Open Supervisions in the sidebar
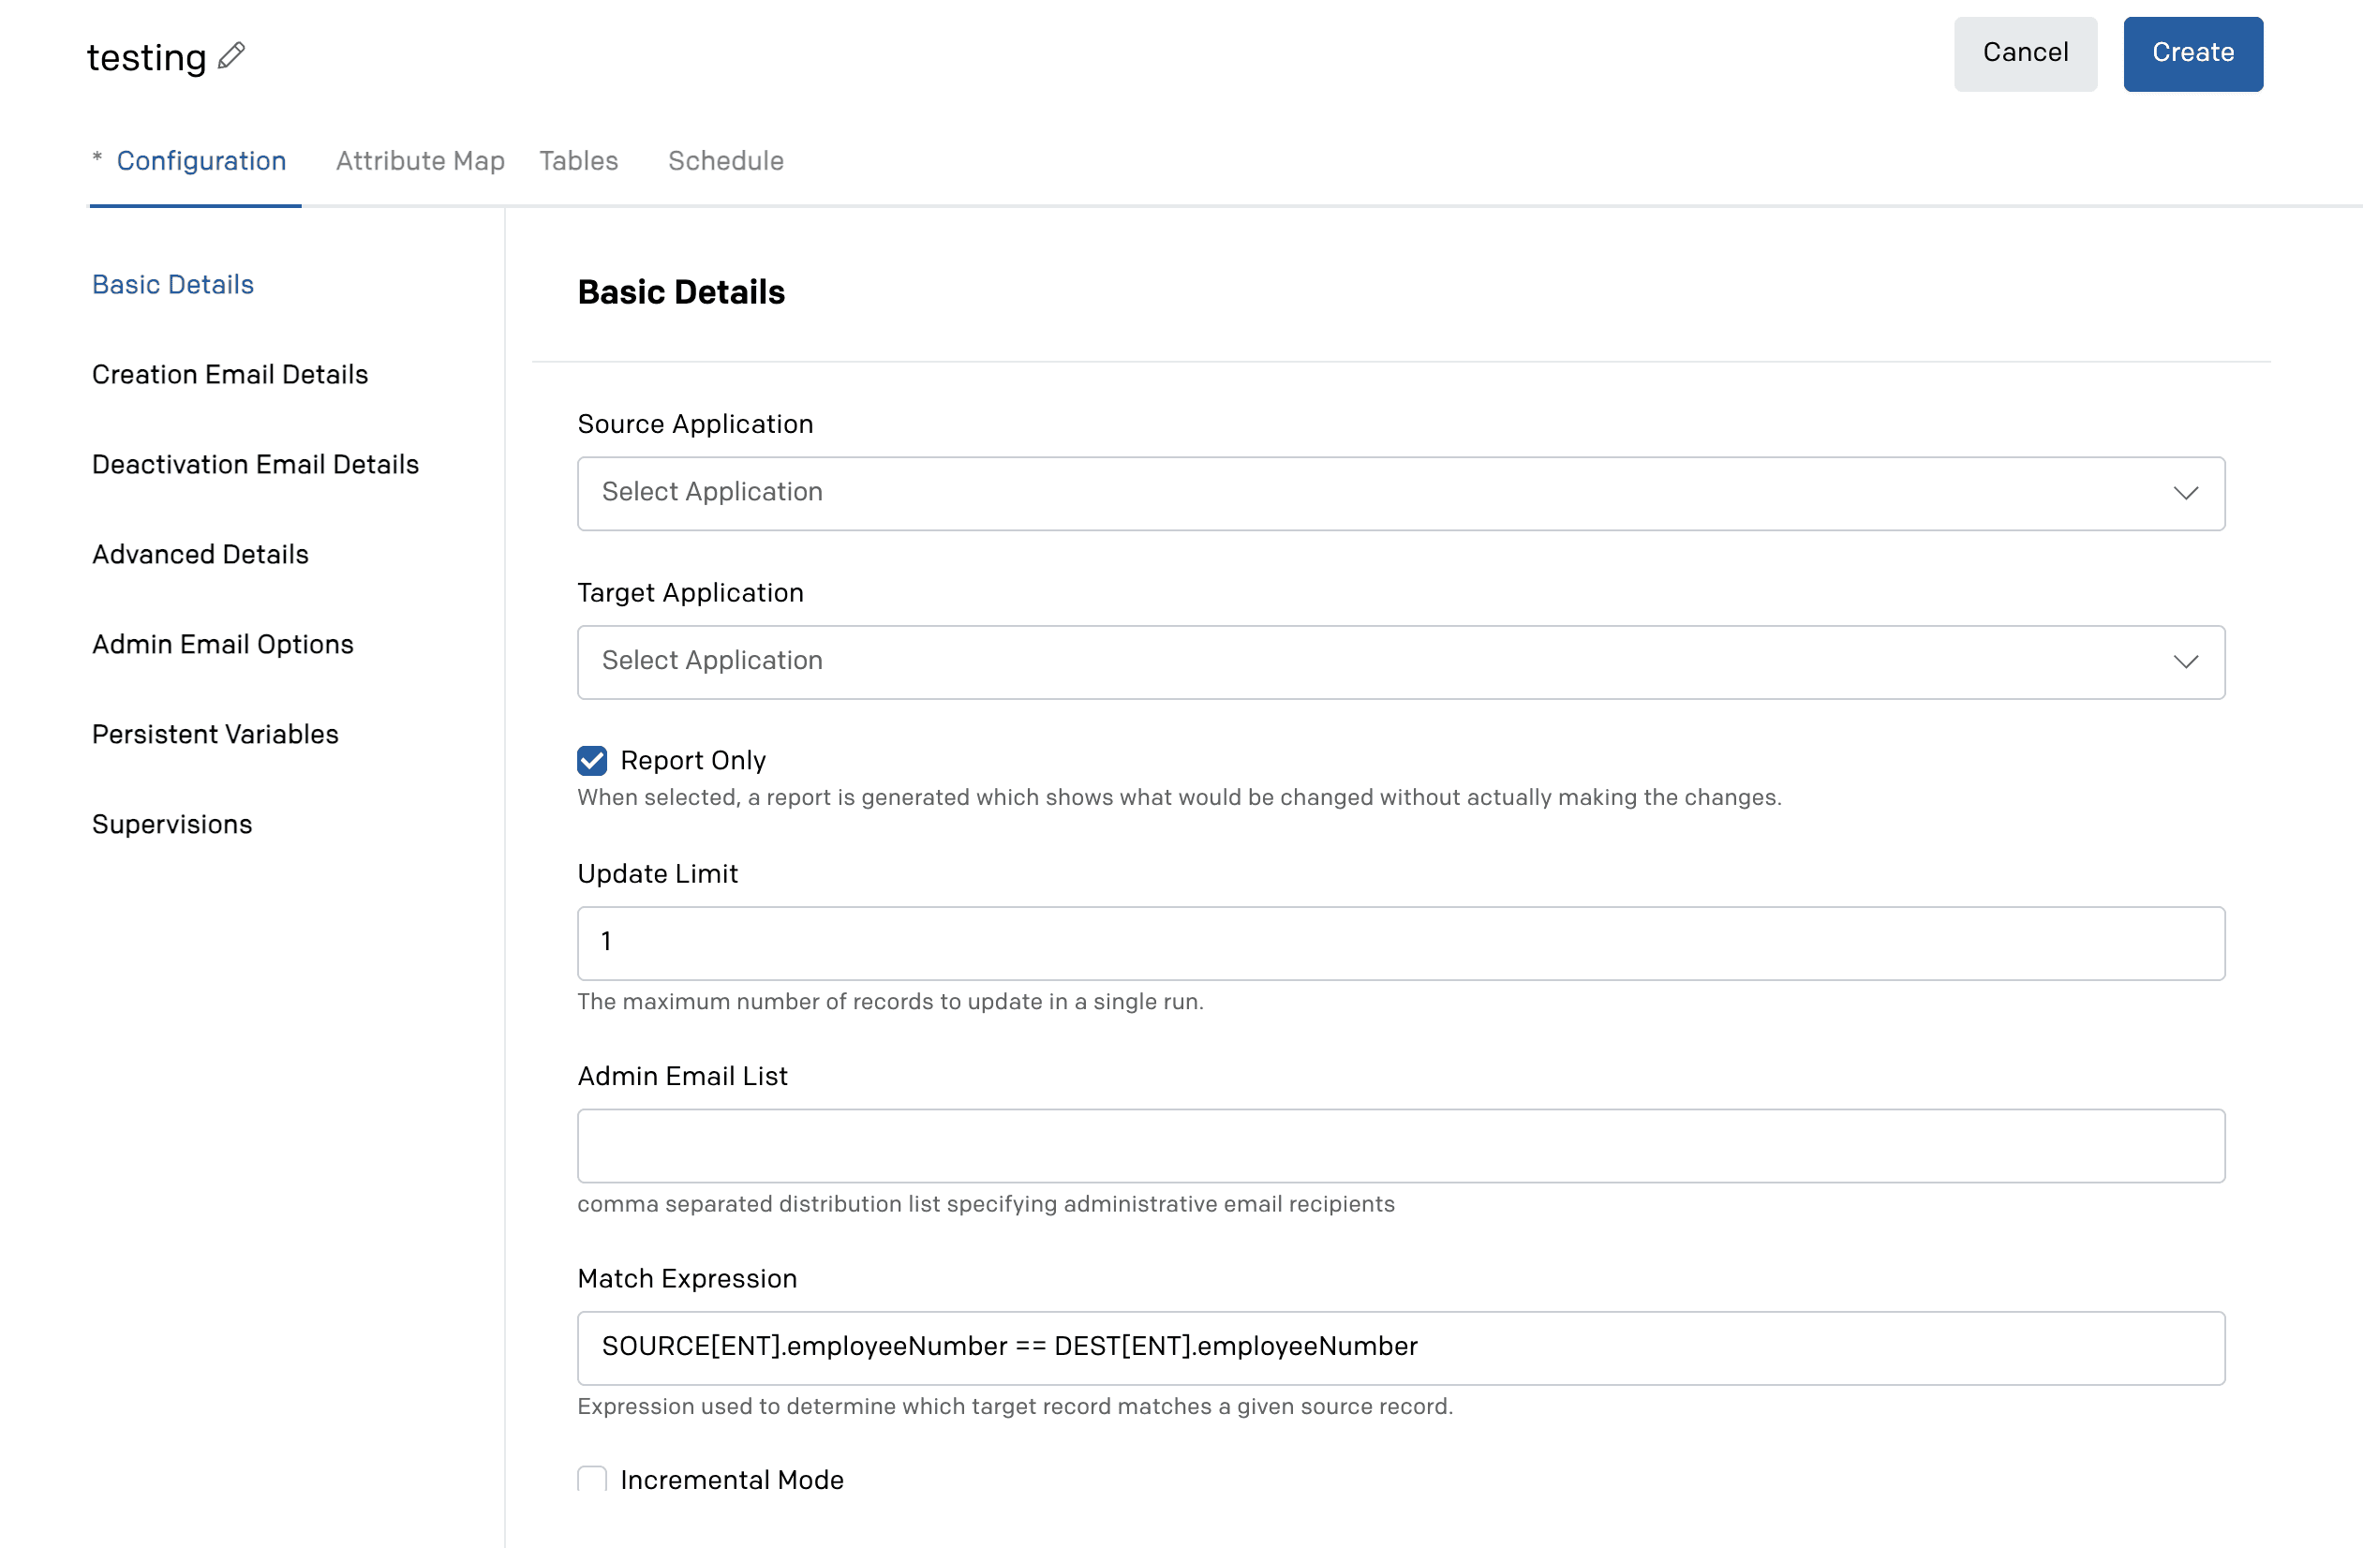The image size is (2363, 1548). click(x=171, y=825)
